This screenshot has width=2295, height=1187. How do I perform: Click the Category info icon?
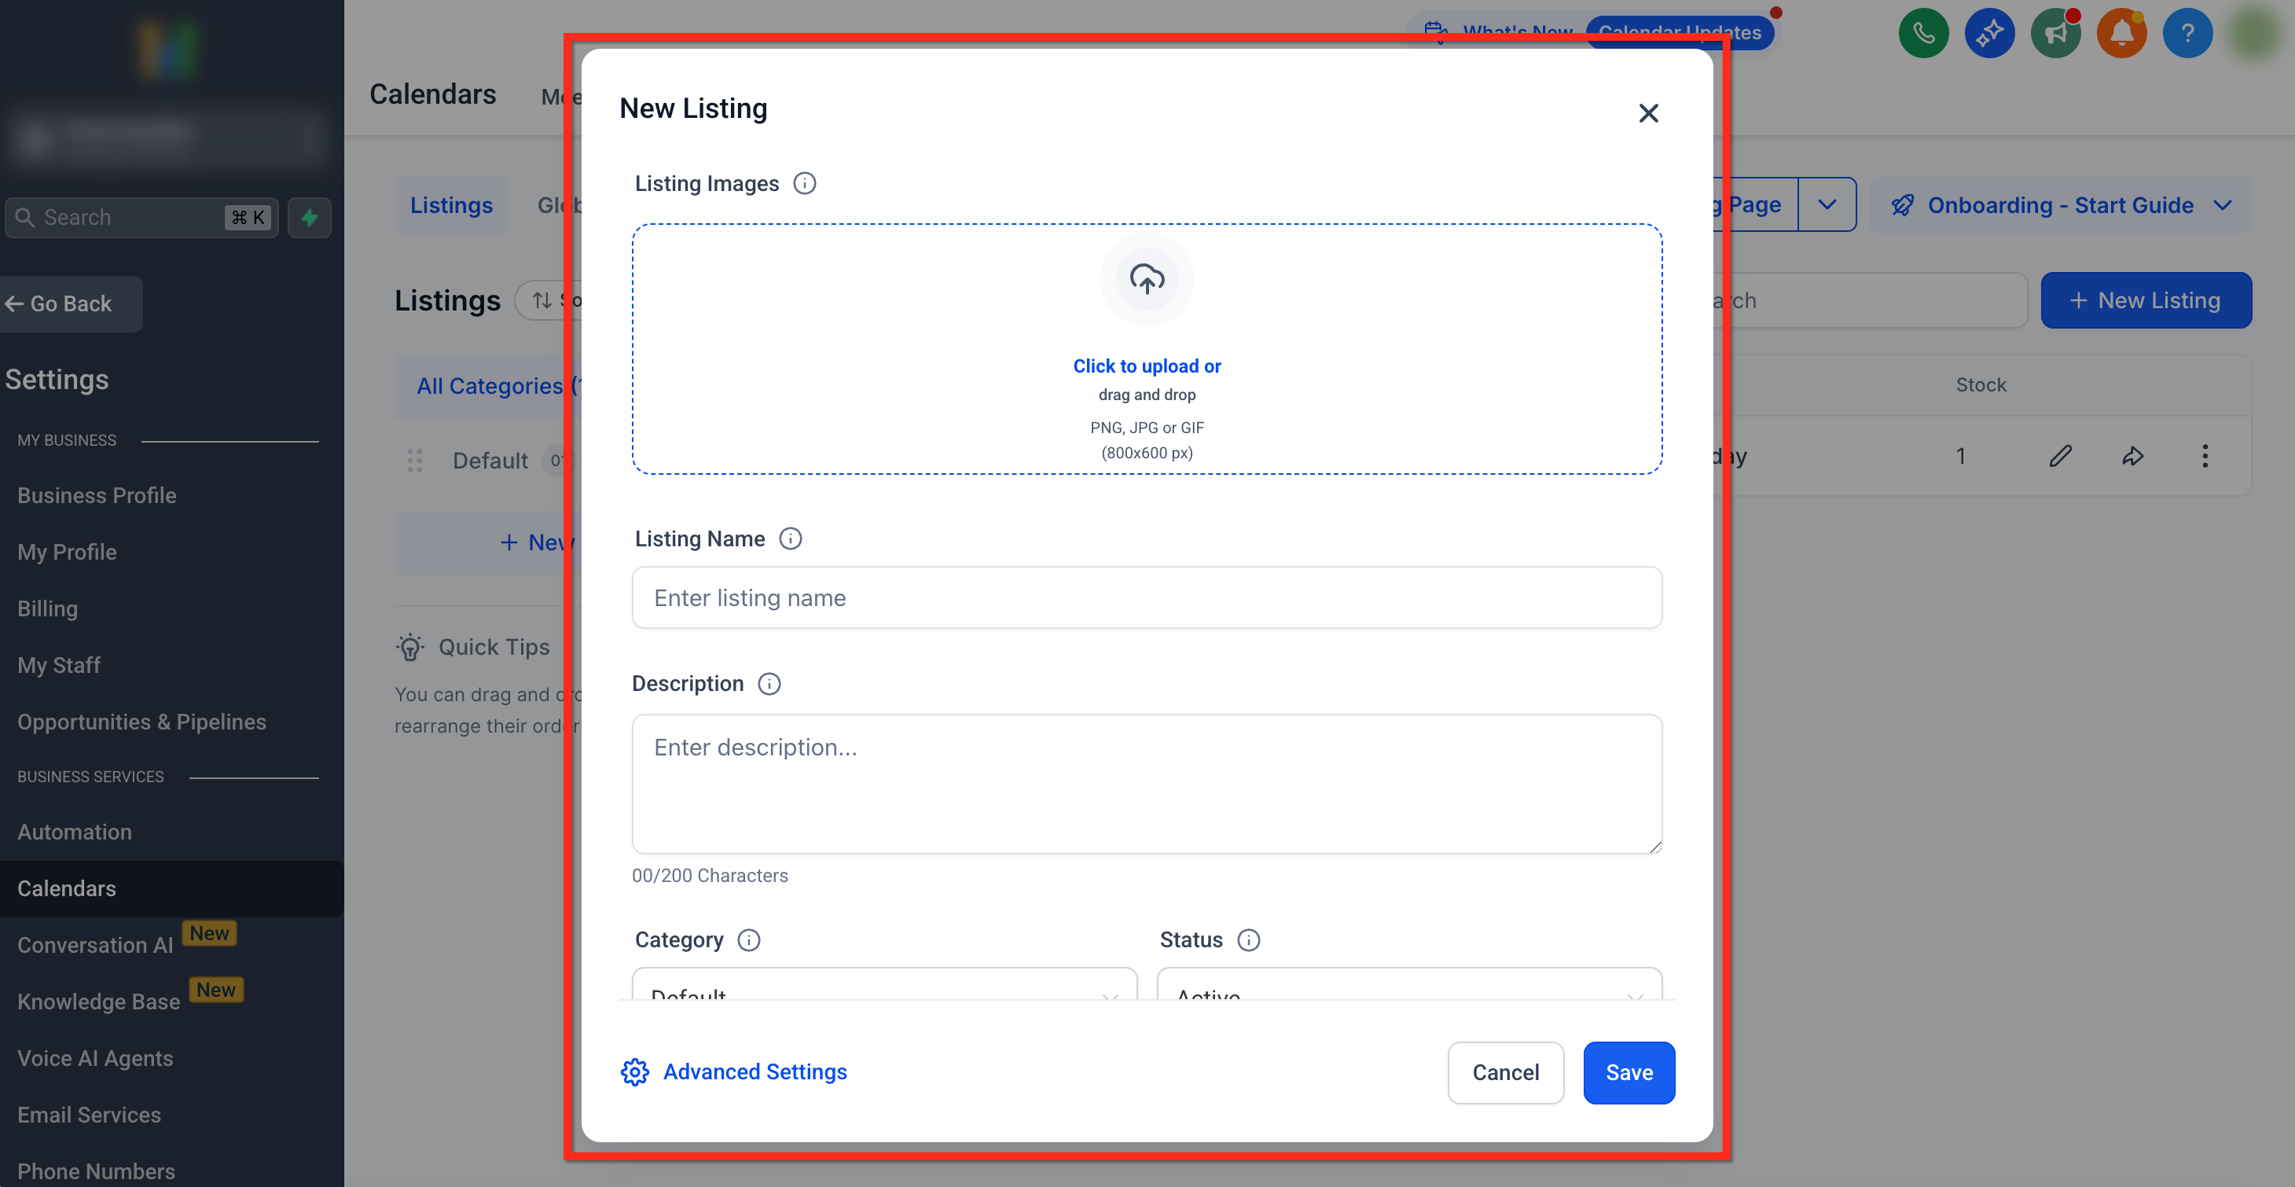click(x=749, y=939)
